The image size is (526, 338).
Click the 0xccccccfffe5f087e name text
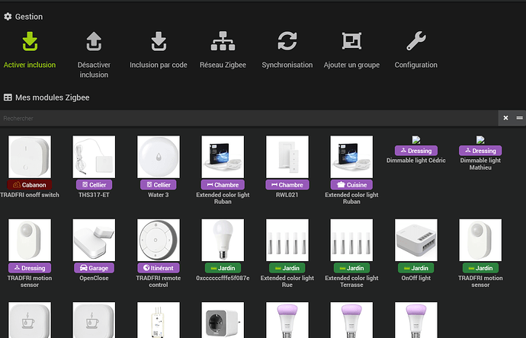[x=223, y=278]
